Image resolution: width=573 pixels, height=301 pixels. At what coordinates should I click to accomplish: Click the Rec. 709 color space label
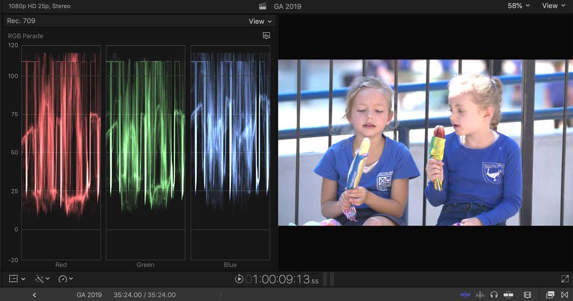[x=21, y=21]
